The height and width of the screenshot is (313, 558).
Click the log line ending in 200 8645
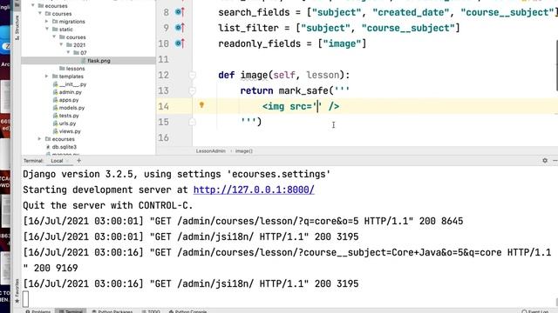click(x=243, y=221)
